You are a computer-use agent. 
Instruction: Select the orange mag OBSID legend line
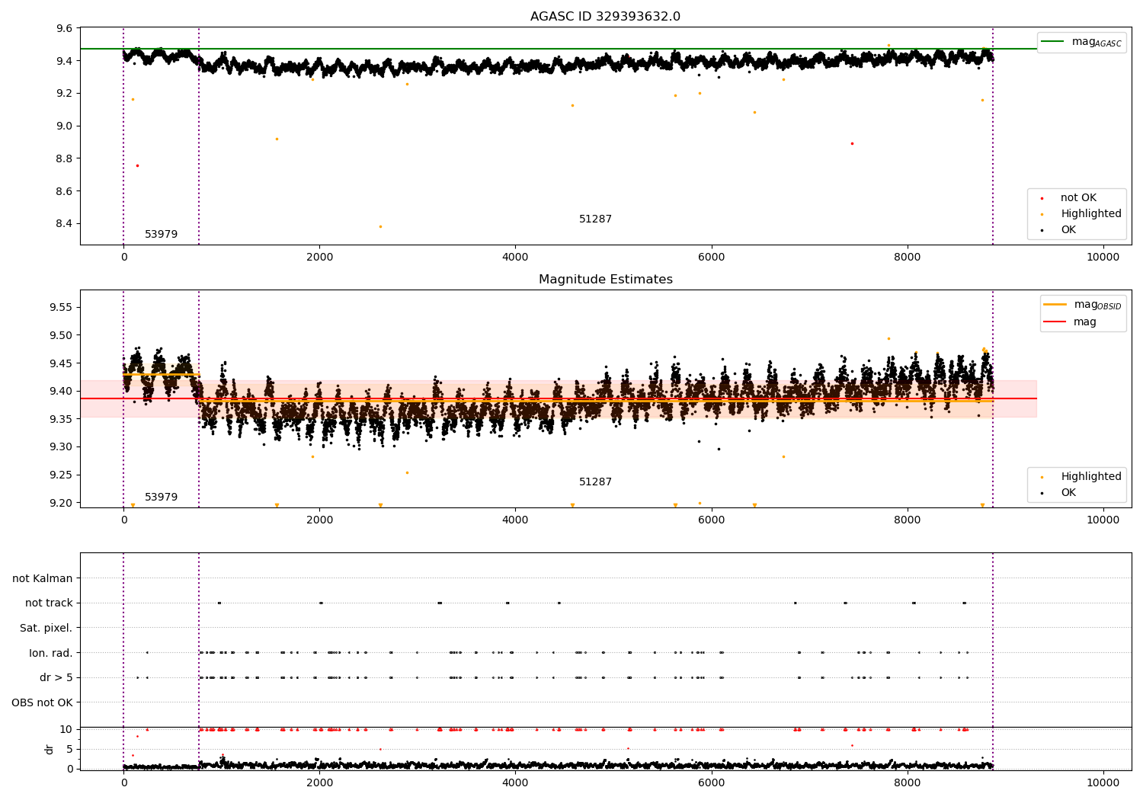pyautogui.click(x=1055, y=305)
